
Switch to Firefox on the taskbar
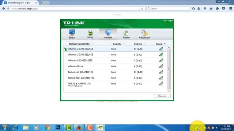79,128
